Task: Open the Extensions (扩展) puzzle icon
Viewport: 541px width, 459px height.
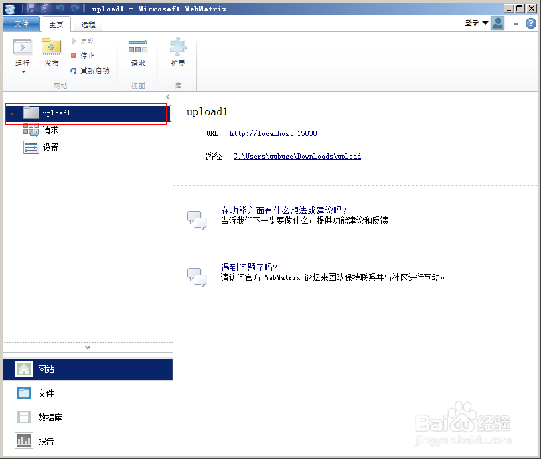Action: point(178,46)
